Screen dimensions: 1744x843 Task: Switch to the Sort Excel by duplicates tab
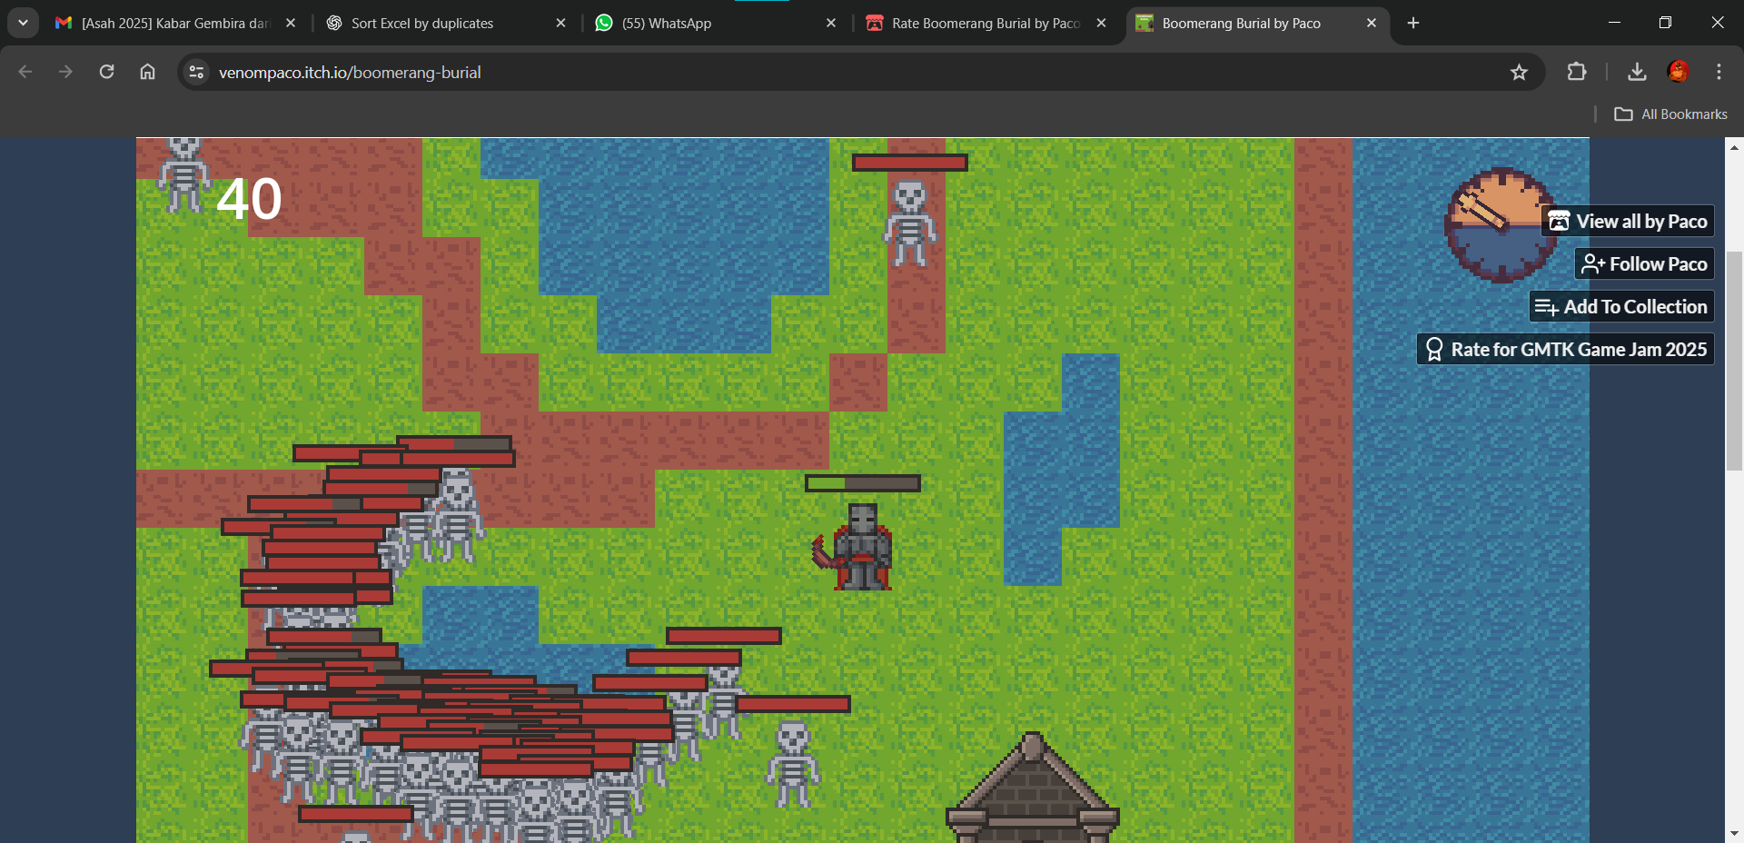445,23
